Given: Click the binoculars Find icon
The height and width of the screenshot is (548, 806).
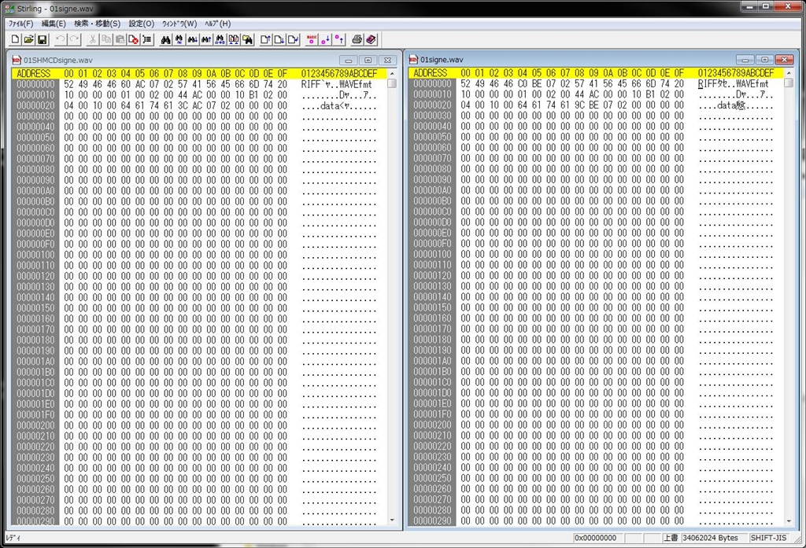Looking at the screenshot, I should pyautogui.click(x=166, y=39).
